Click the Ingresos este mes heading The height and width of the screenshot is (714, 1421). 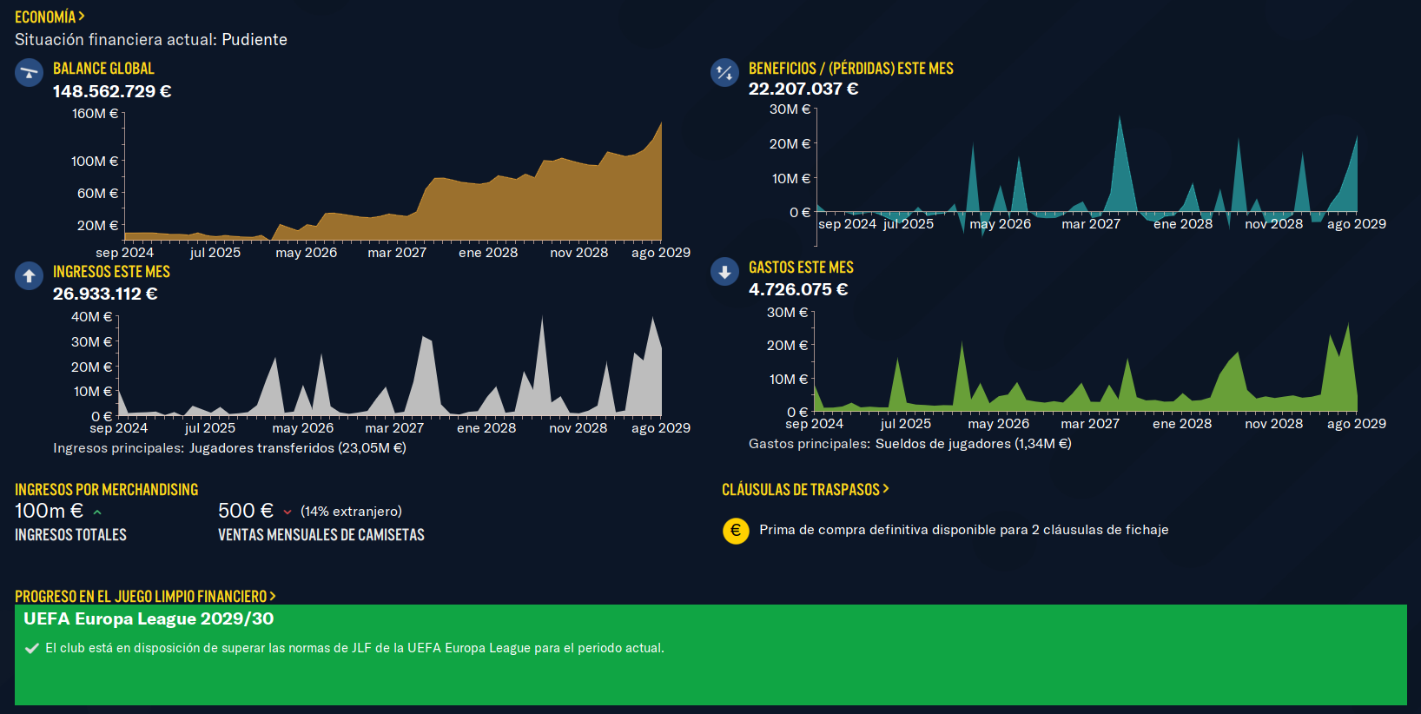pyautogui.click(x=111, y=272)
